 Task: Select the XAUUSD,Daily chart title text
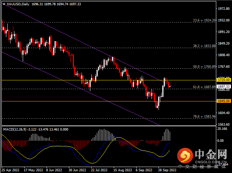click(18, 4)
